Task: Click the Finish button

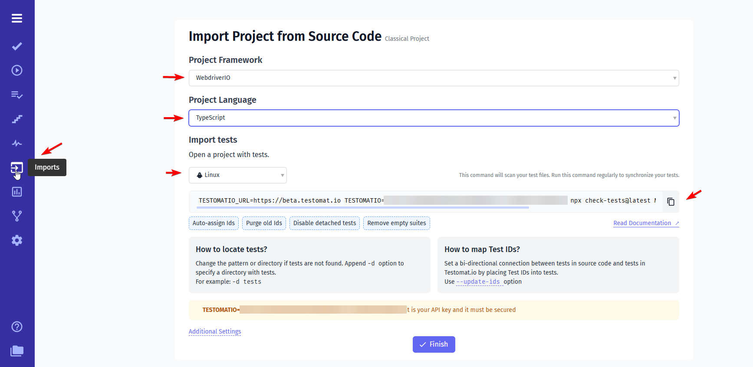Action: (x=434, y=344)
